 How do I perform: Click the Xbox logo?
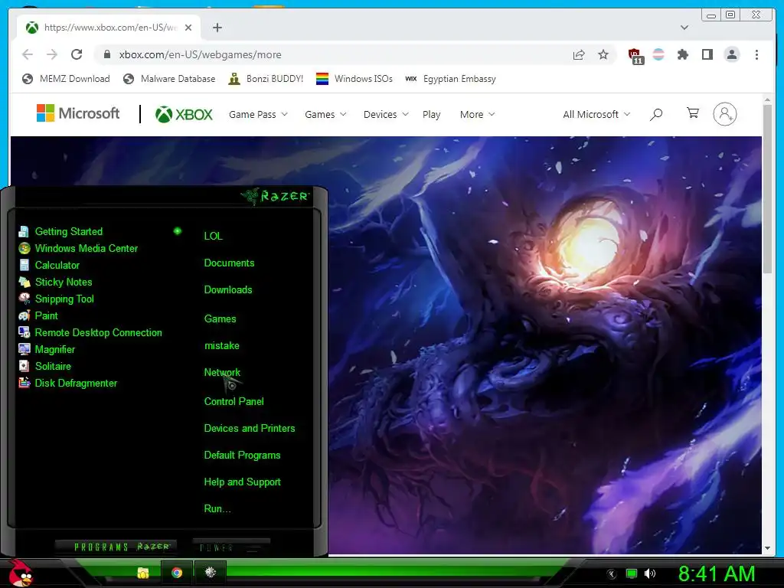click(x=184, y=115)
